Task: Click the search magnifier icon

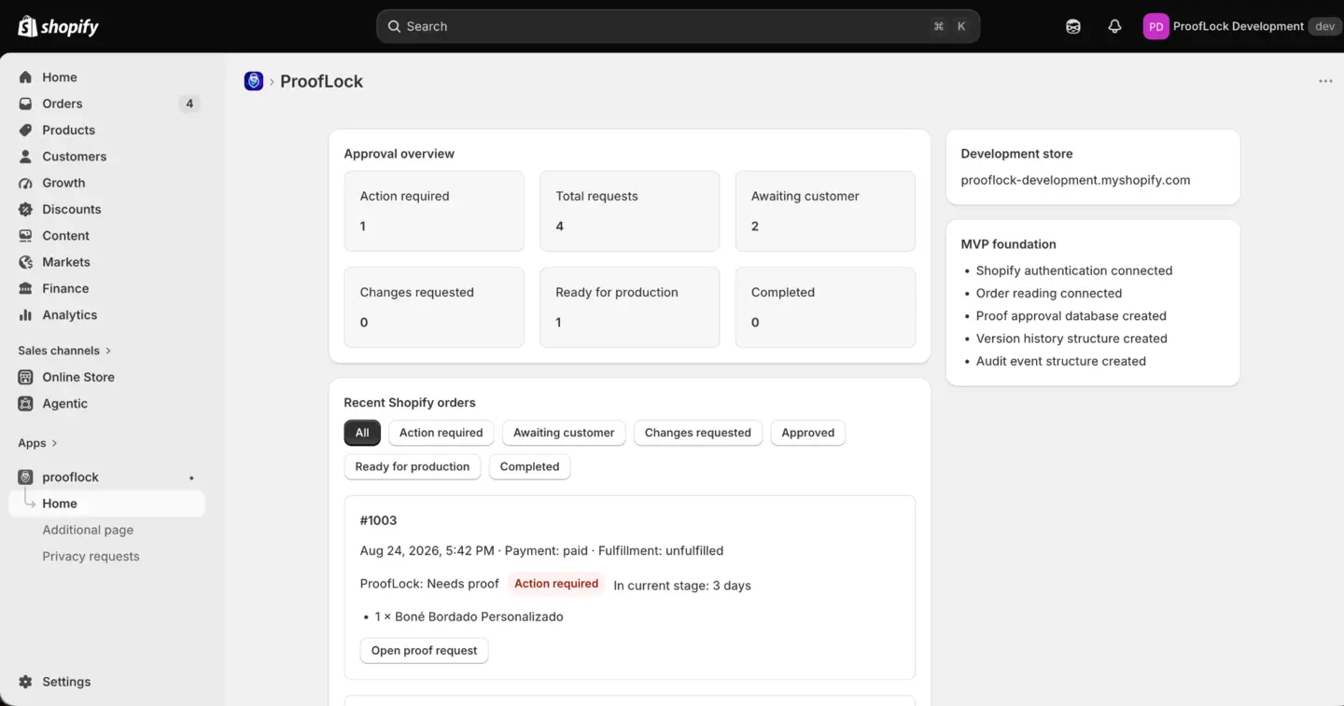Action: coord(394,26)
